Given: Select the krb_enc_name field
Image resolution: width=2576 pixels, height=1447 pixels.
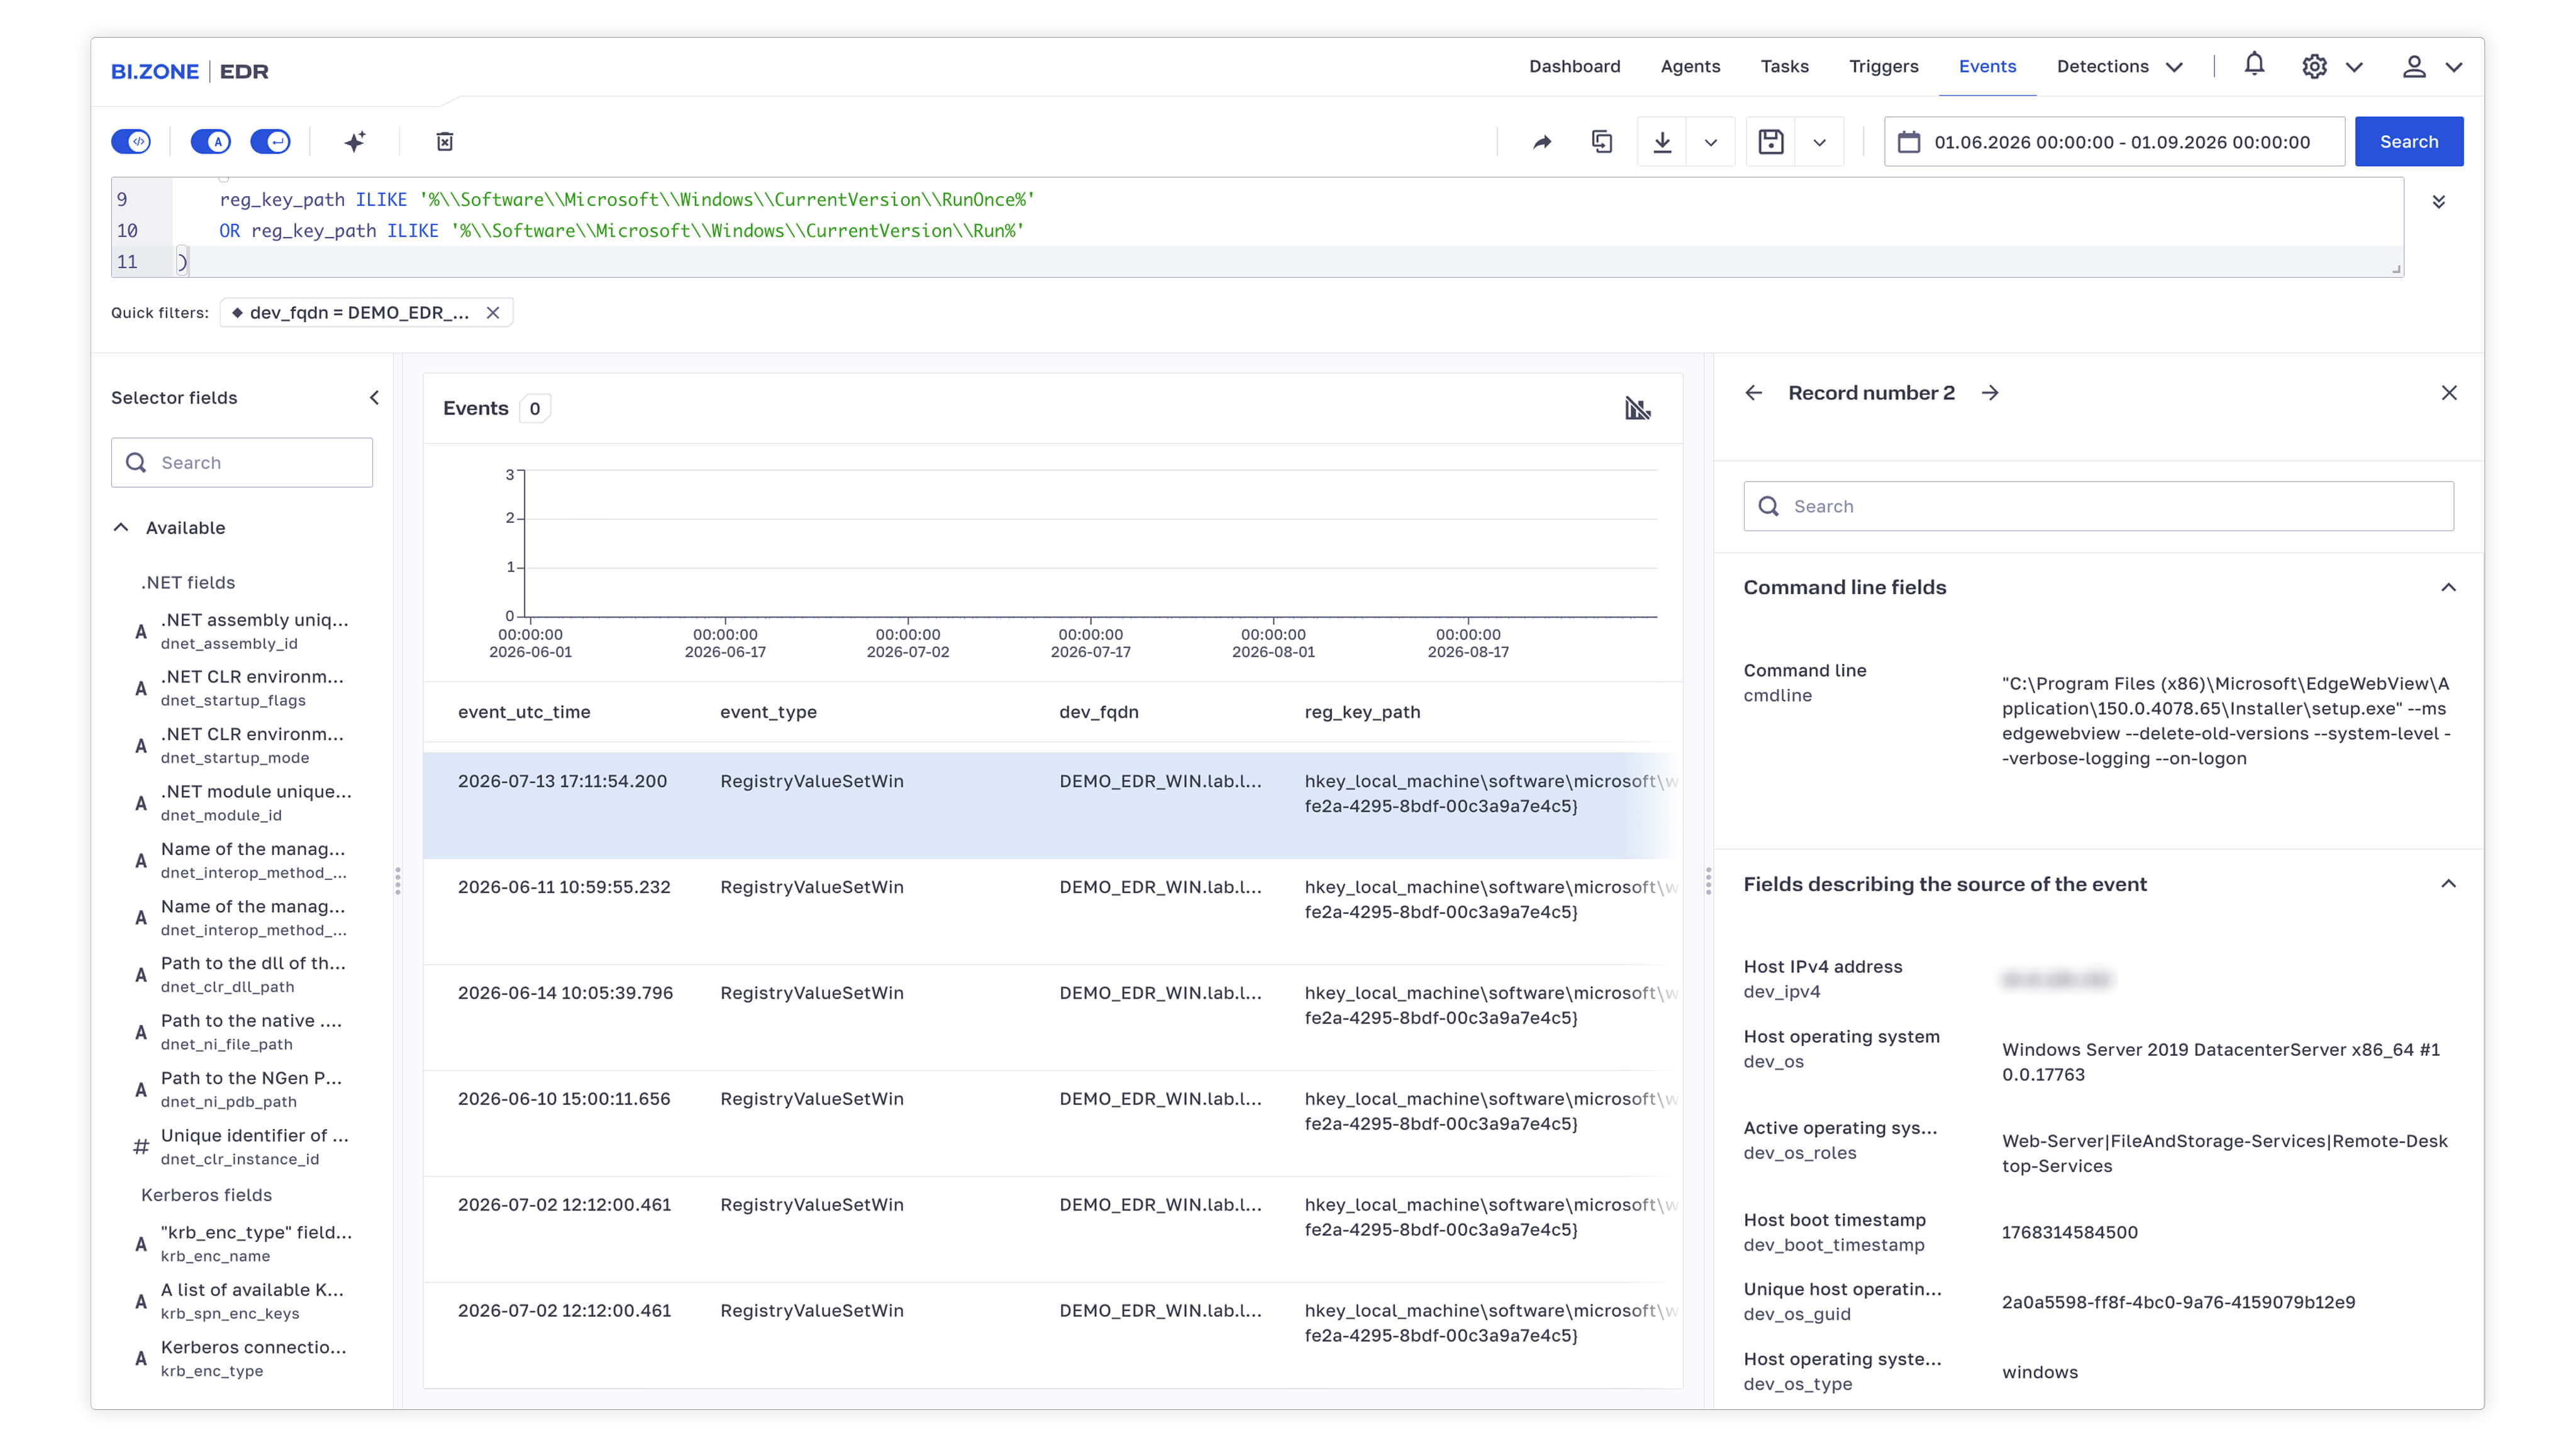Looking at the screenshot, I should [242, 1243].
